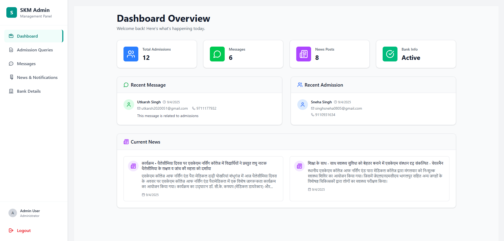Open Messages from the sidebar
The height and width of the screenshot is (241, 504).
[26, 64]
